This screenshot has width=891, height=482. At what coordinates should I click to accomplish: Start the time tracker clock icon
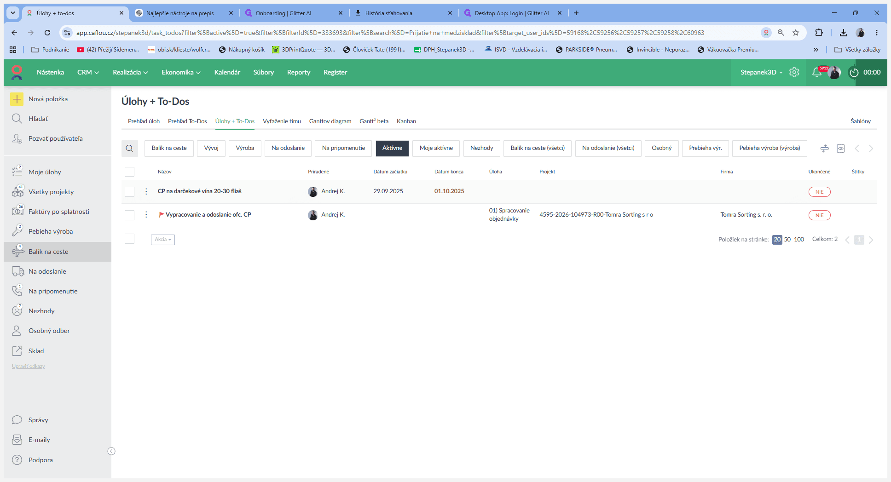854,72
